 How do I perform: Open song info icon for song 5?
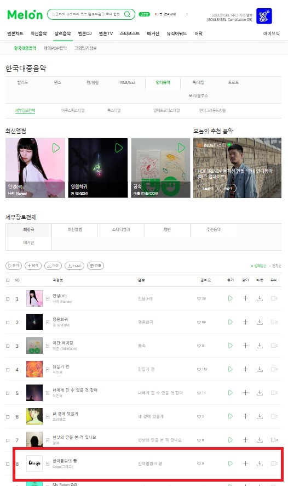click(48, 393)
